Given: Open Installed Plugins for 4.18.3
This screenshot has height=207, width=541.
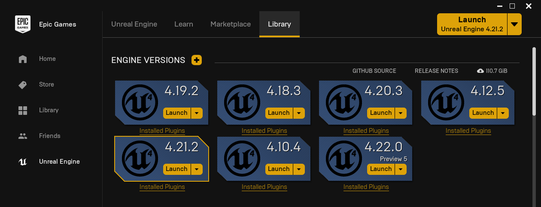Looking at the screenshot, I should (264, 131).
